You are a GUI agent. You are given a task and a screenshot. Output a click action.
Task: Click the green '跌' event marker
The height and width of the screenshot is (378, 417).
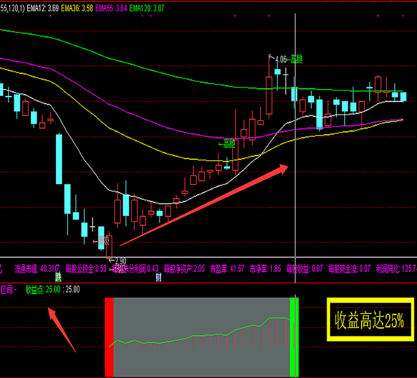(x=58, y=277)
